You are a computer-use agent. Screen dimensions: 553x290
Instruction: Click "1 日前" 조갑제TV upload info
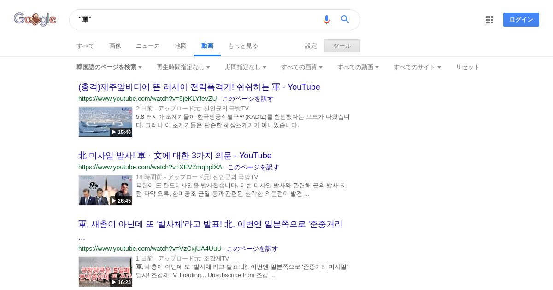[182, 259]
